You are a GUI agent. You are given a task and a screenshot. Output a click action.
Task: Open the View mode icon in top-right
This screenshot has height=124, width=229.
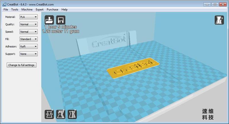pyautogui.click(x=219, y=20)
